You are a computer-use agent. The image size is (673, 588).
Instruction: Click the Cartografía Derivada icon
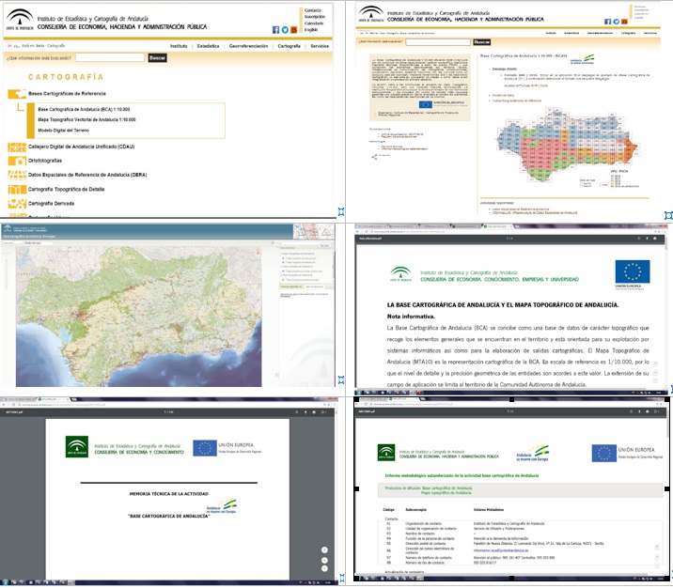click(x=17, y=204)
